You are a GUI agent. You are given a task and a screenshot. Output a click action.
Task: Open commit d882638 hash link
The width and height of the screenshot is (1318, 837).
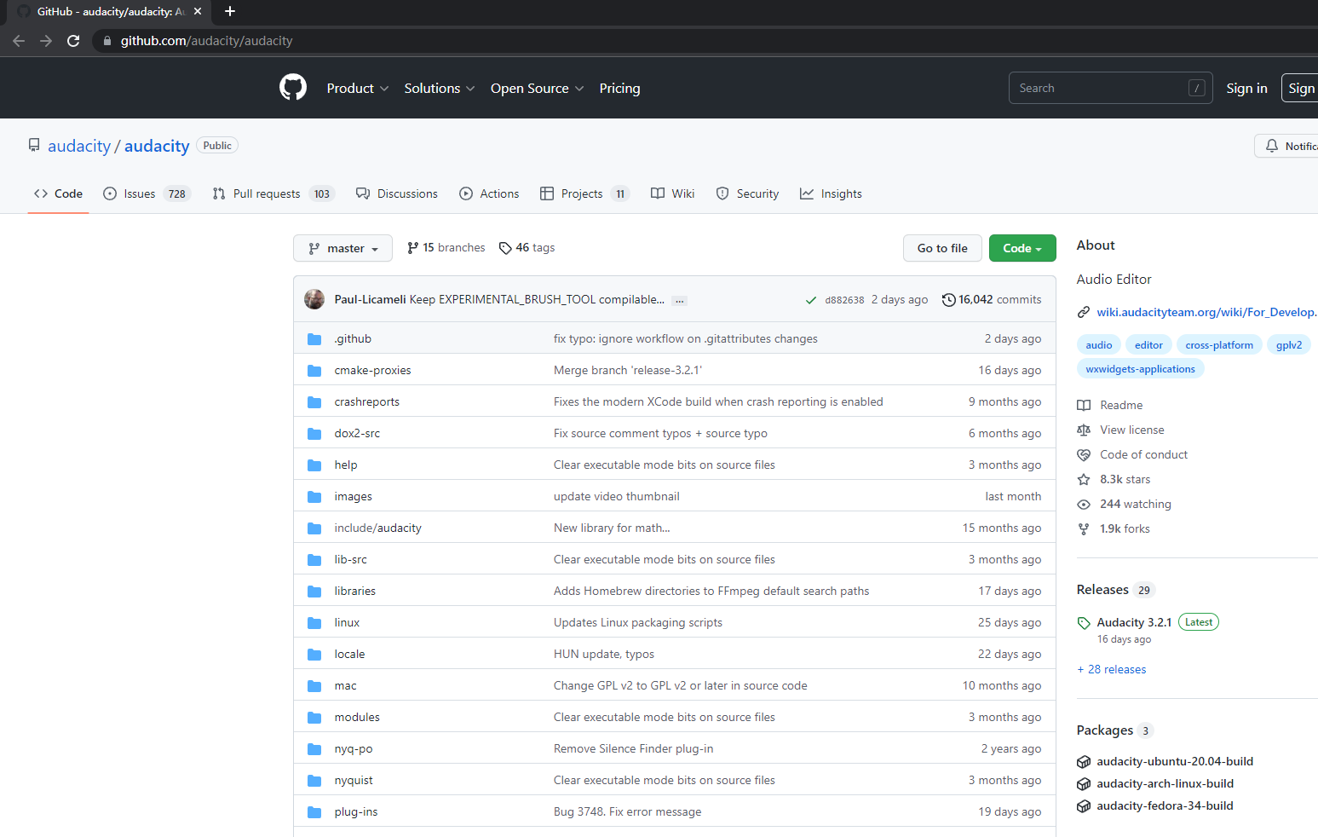tap(844, 300)
